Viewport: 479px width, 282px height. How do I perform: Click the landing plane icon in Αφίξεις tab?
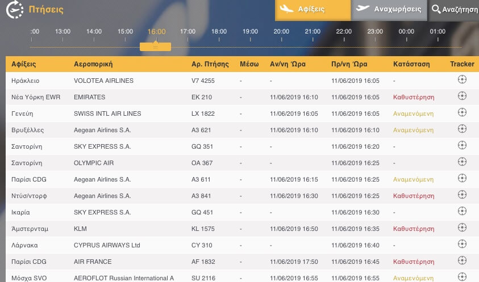[286, 9]
